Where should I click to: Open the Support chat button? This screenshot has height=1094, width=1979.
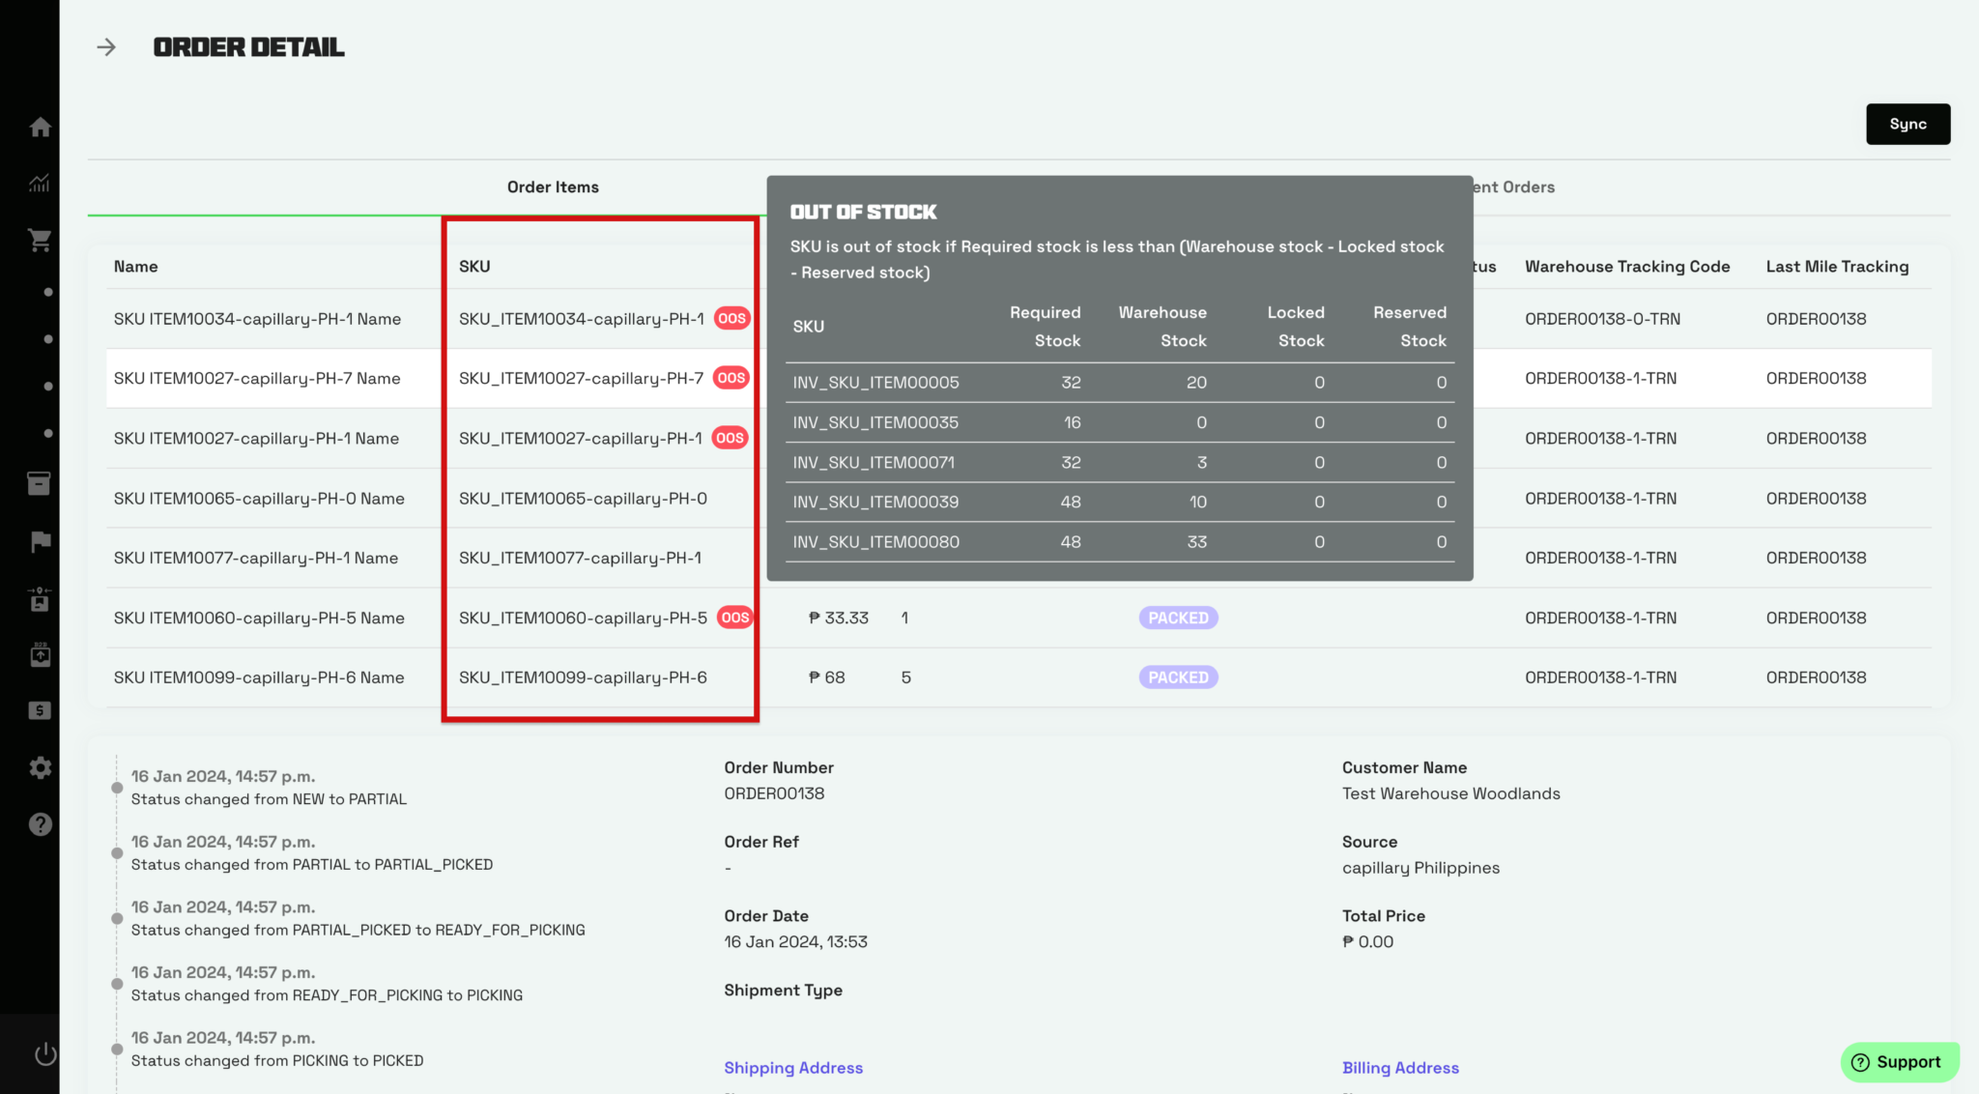point(1899,1062)
